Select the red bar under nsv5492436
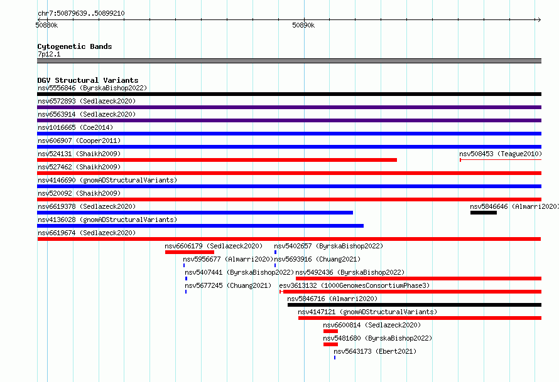This screenshot has height=382, width=559. point(418,279)
